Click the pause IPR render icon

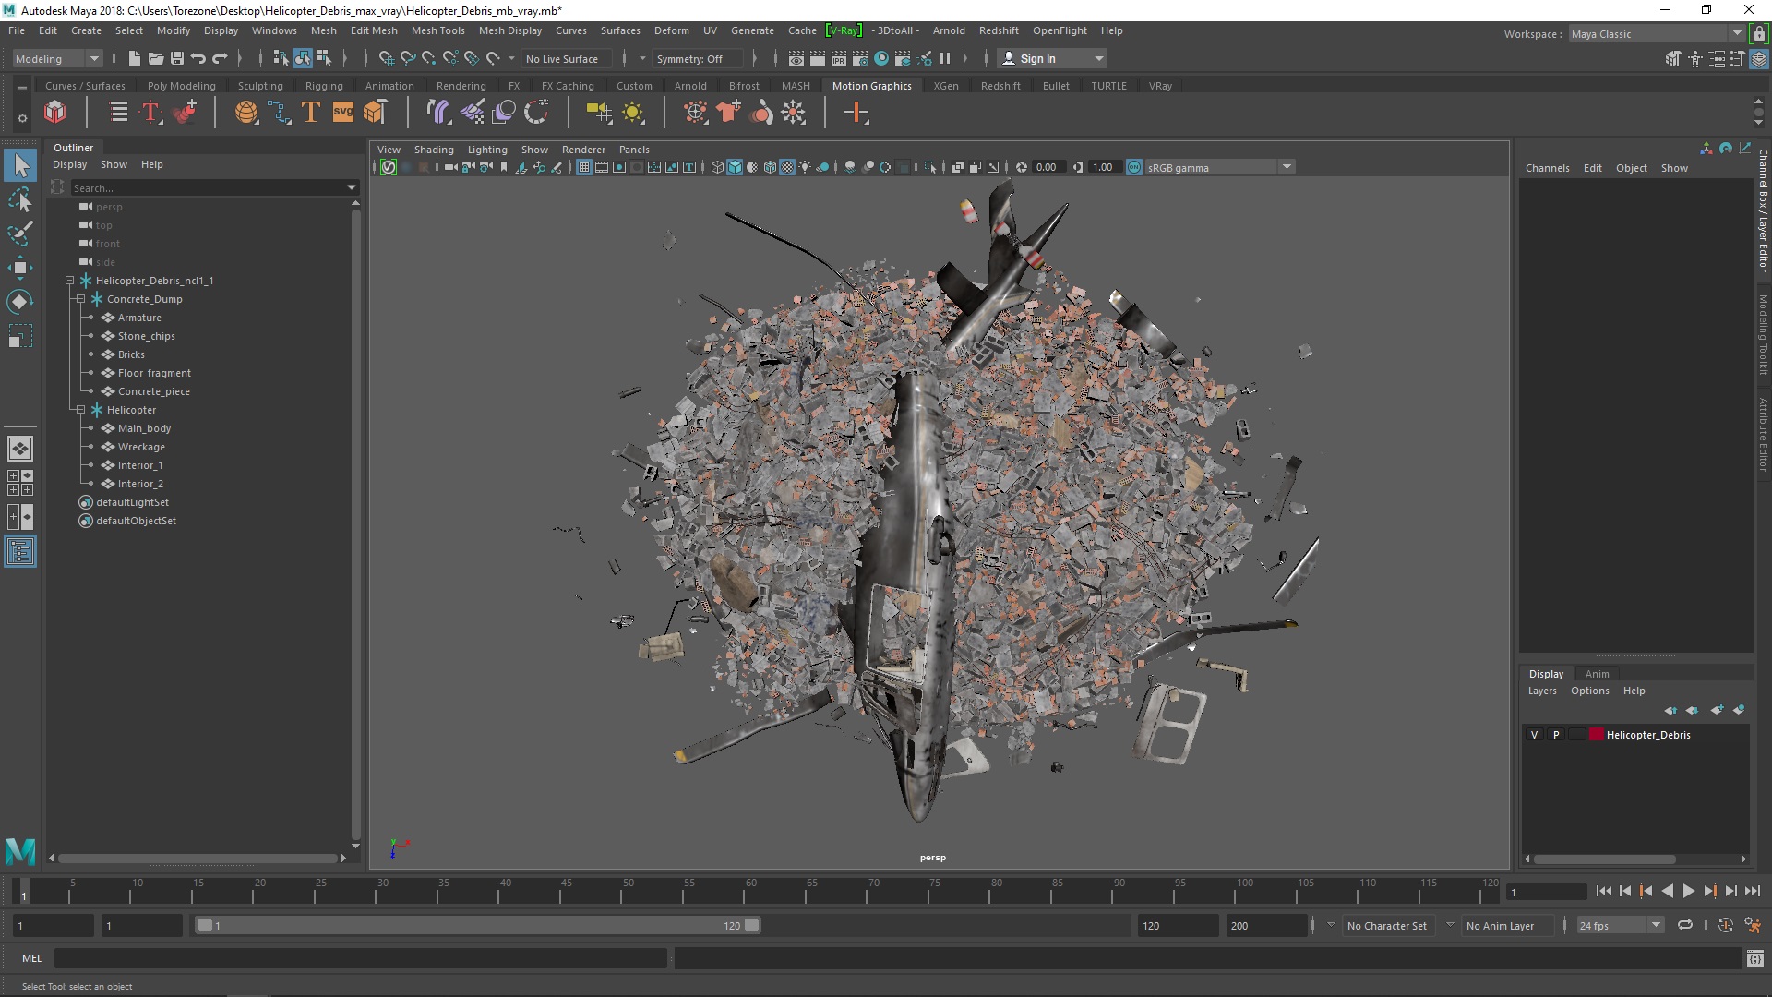[945, 58]
